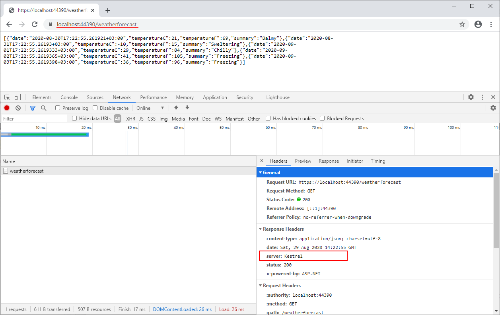Select the All filter type
Screen dimensions: 500x315
point(117,119)
